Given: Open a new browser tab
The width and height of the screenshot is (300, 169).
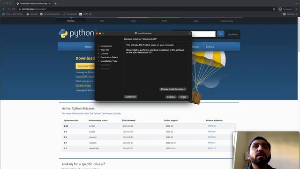Looking at the screenshot, I should (55, 3).
